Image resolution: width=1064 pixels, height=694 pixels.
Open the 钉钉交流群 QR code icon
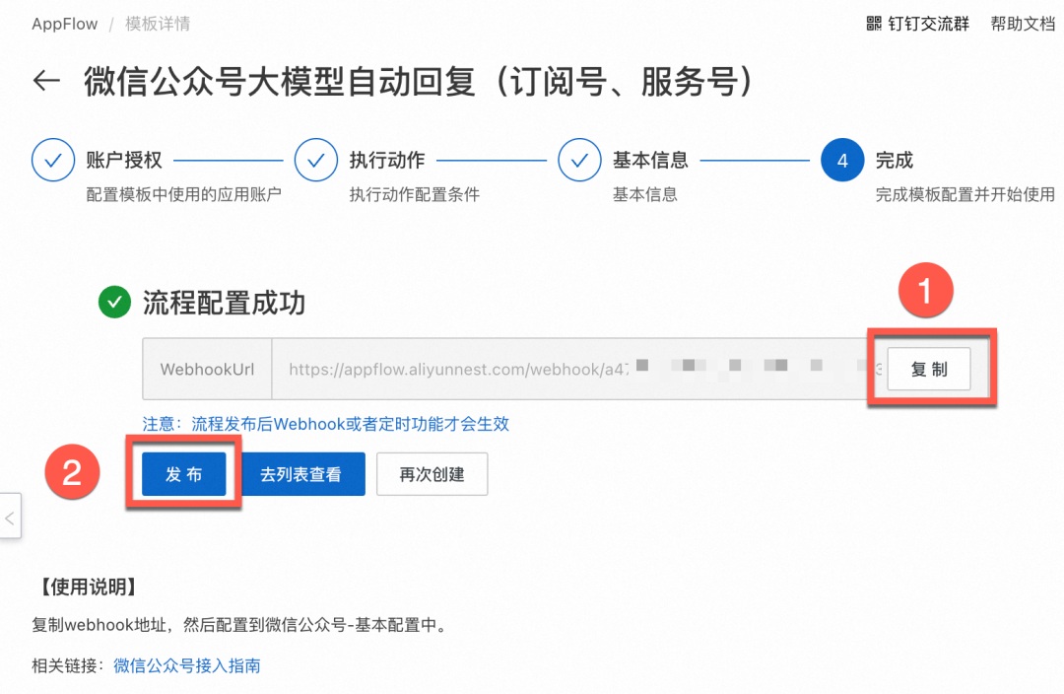874,24
